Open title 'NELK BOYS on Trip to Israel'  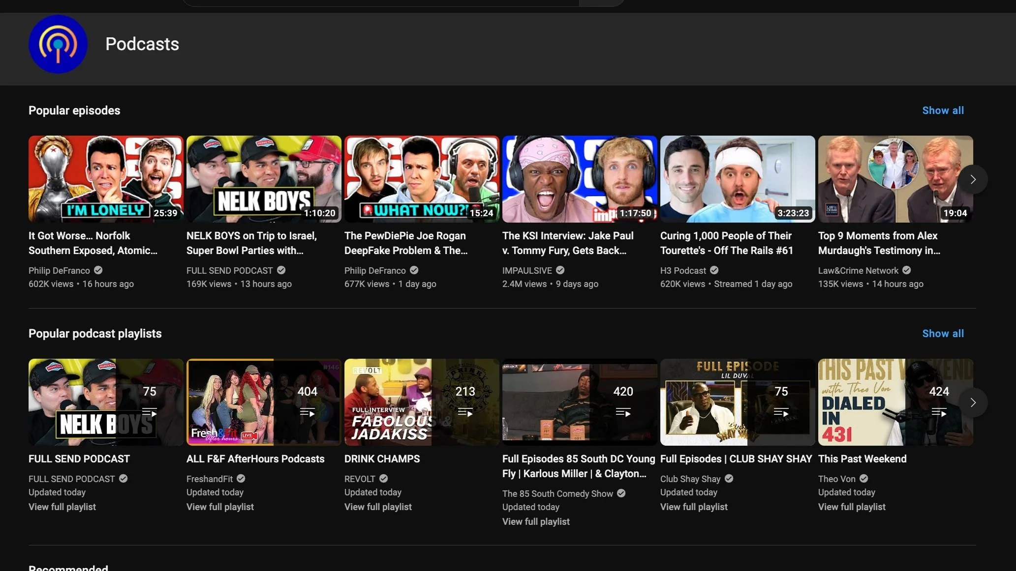[251, 243]
